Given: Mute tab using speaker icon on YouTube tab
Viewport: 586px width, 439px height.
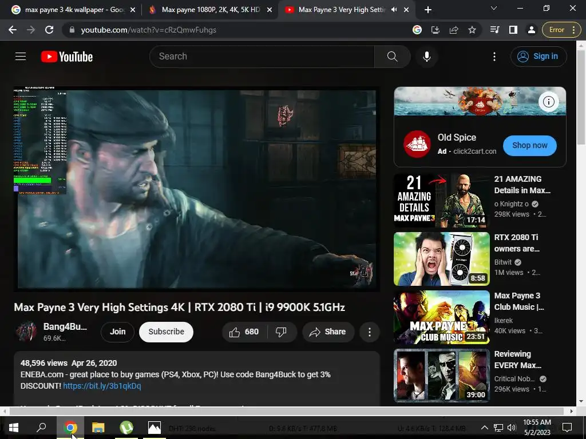Looking at the screenshot, I should [x=394, y=10].
